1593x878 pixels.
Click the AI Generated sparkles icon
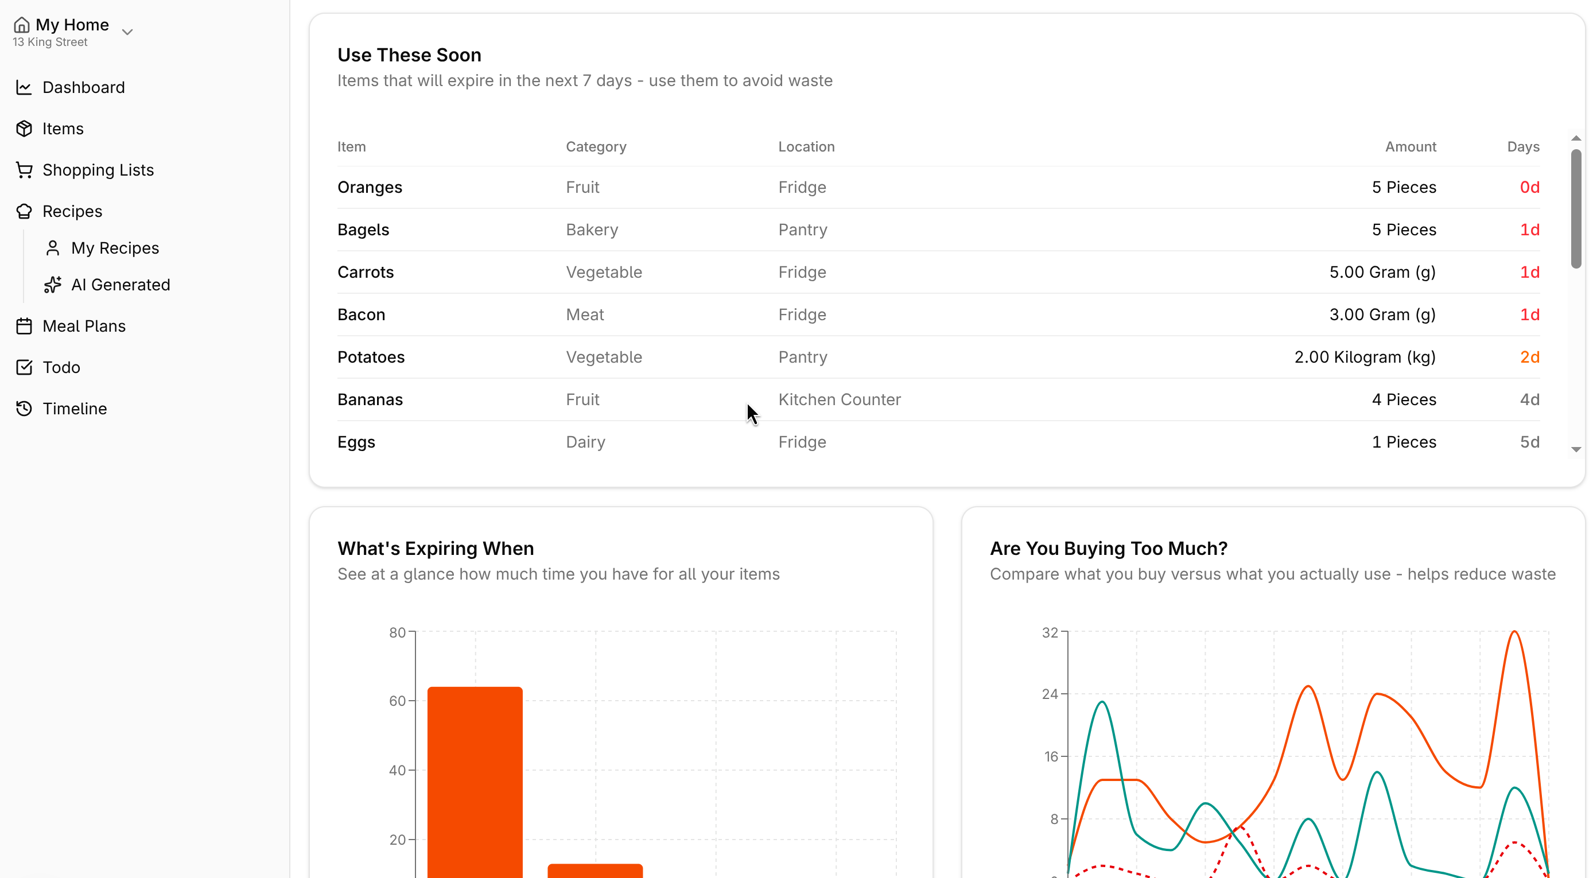(53, 285)
